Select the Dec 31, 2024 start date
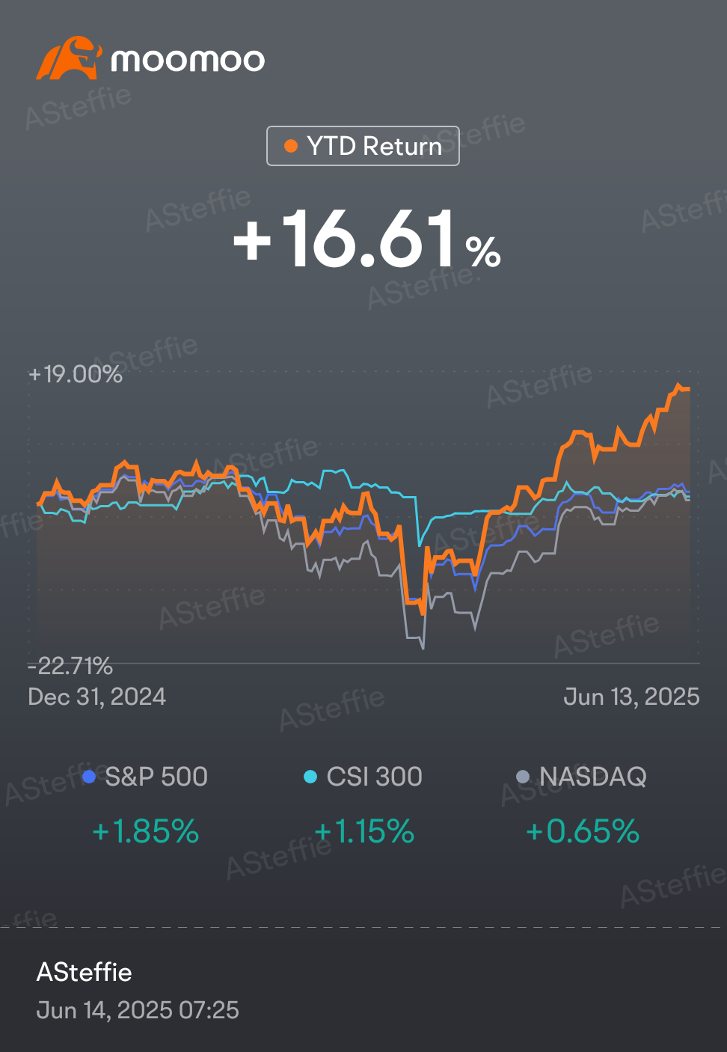 (97, 697)
